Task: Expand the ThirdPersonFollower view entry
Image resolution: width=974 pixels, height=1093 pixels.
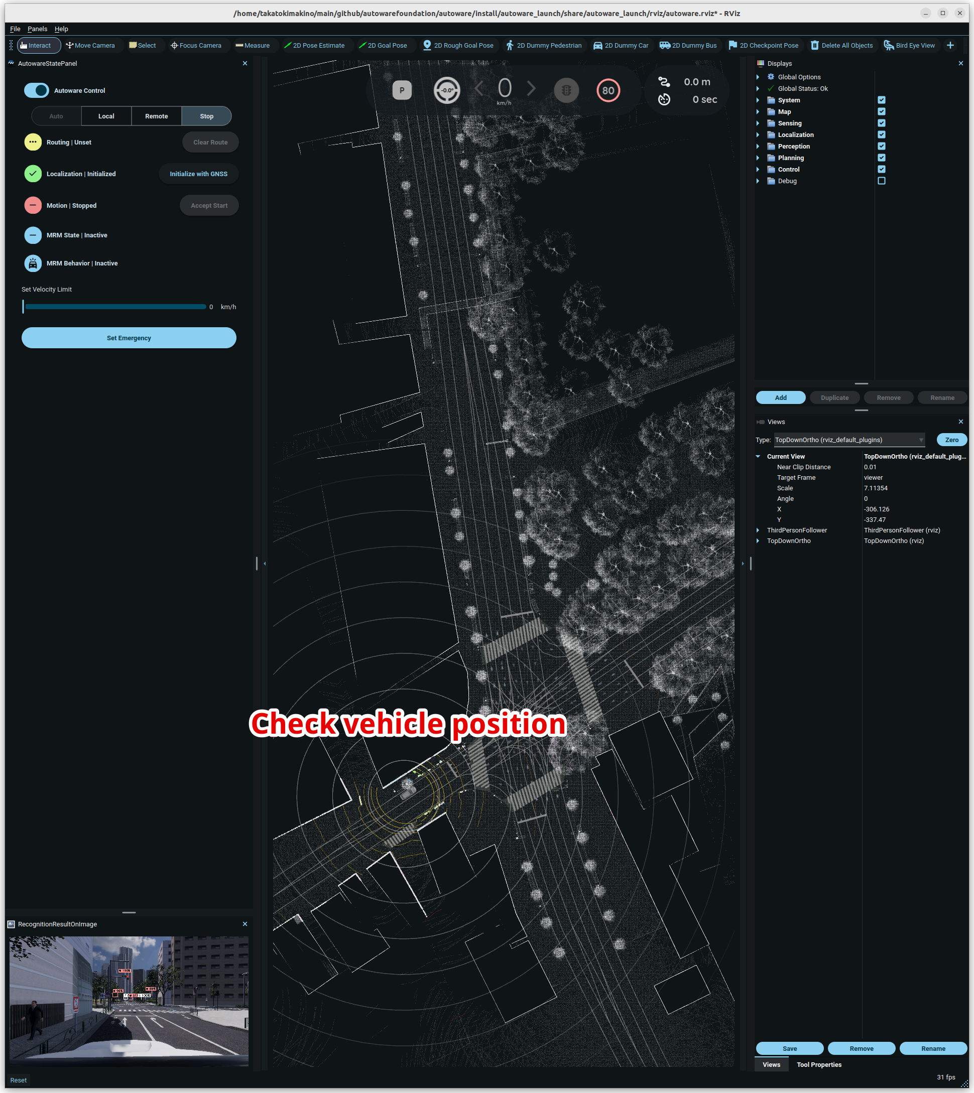Action: pos(758,530)
